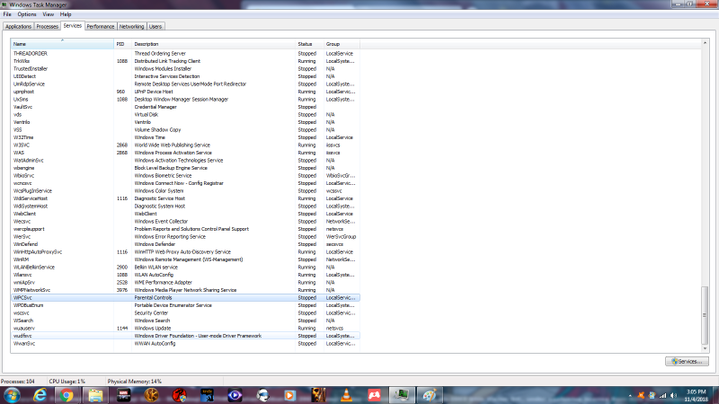
Task: Open the blue eye play icon in taskbar
Action: point(235,395)
